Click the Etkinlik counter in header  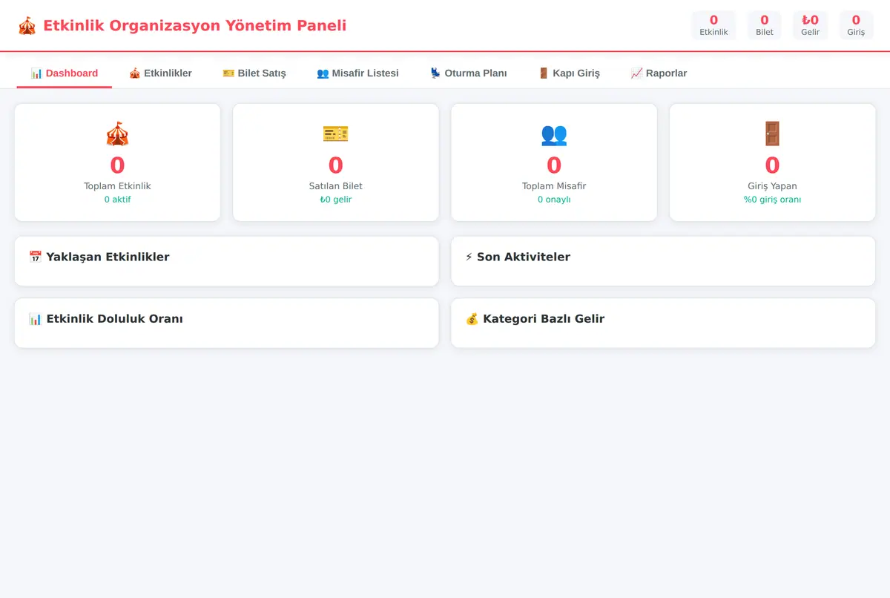coord(713,25)
